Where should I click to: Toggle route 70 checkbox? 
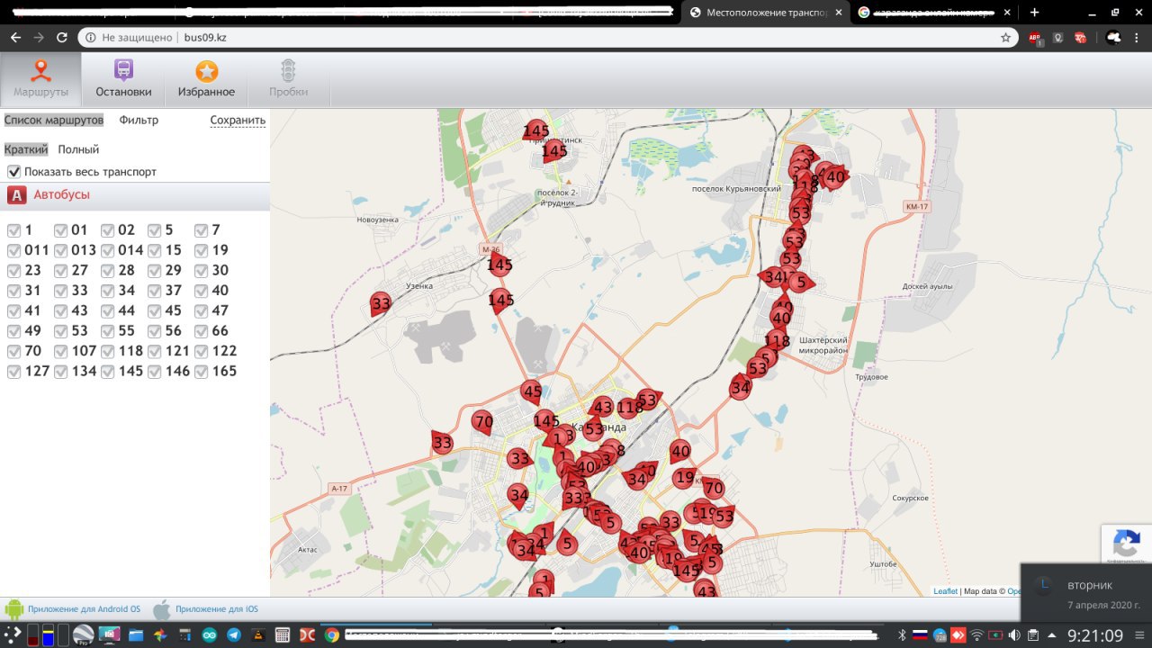13,351
